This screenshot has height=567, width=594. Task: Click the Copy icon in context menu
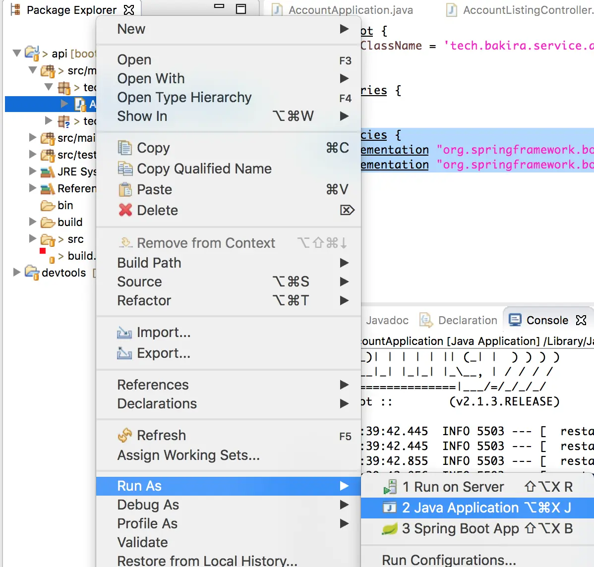click(125, 148)
